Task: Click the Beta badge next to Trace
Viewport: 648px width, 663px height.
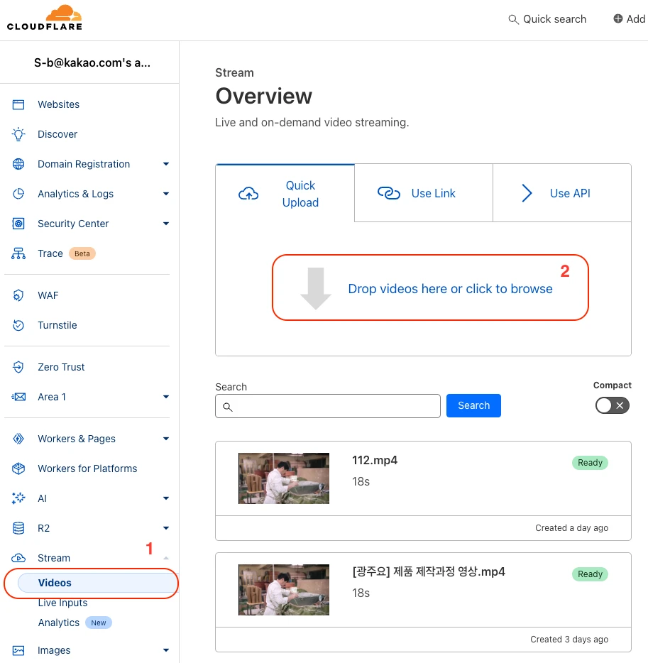Action: [82, 253]
